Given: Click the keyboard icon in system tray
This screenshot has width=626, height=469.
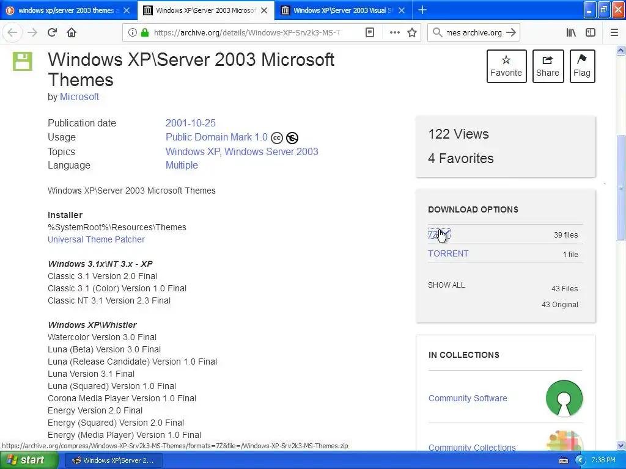Looking at the screenshot, I should click(x=563, y=460).
